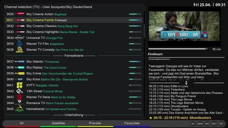Click the MENU button

point(200,124)
